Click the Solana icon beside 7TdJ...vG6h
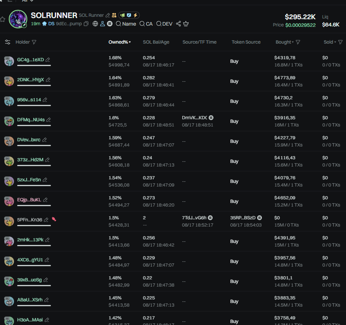 tap(211, 218)
